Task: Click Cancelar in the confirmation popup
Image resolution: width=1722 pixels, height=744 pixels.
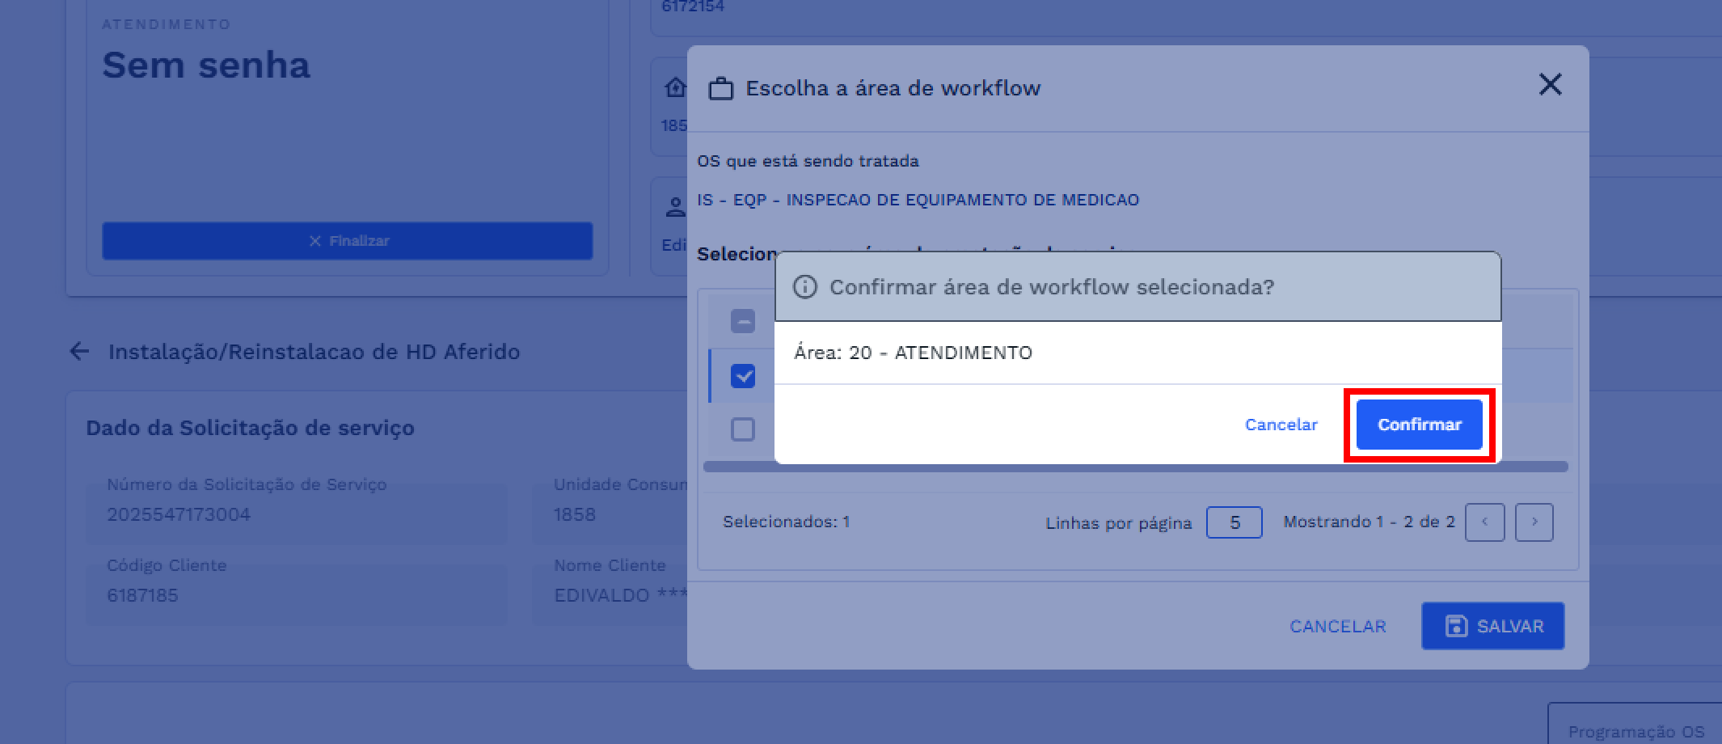Action: pyautogui.click(x=1281, y=425)
